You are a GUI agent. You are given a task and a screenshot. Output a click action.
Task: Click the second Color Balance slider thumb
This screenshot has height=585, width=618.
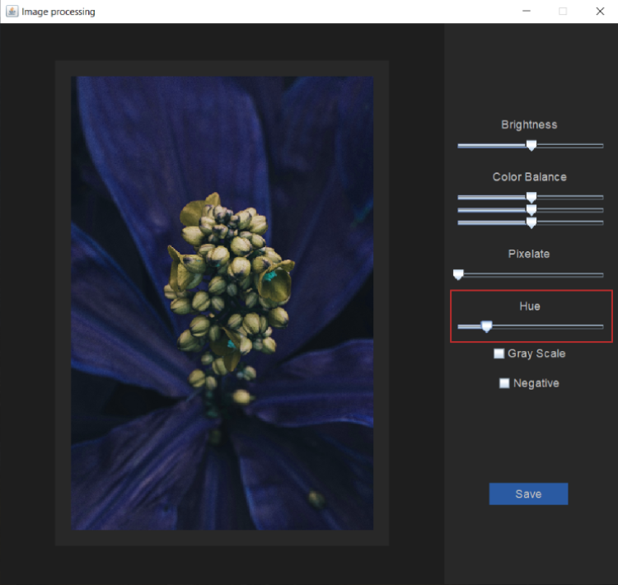click(531, 210)
